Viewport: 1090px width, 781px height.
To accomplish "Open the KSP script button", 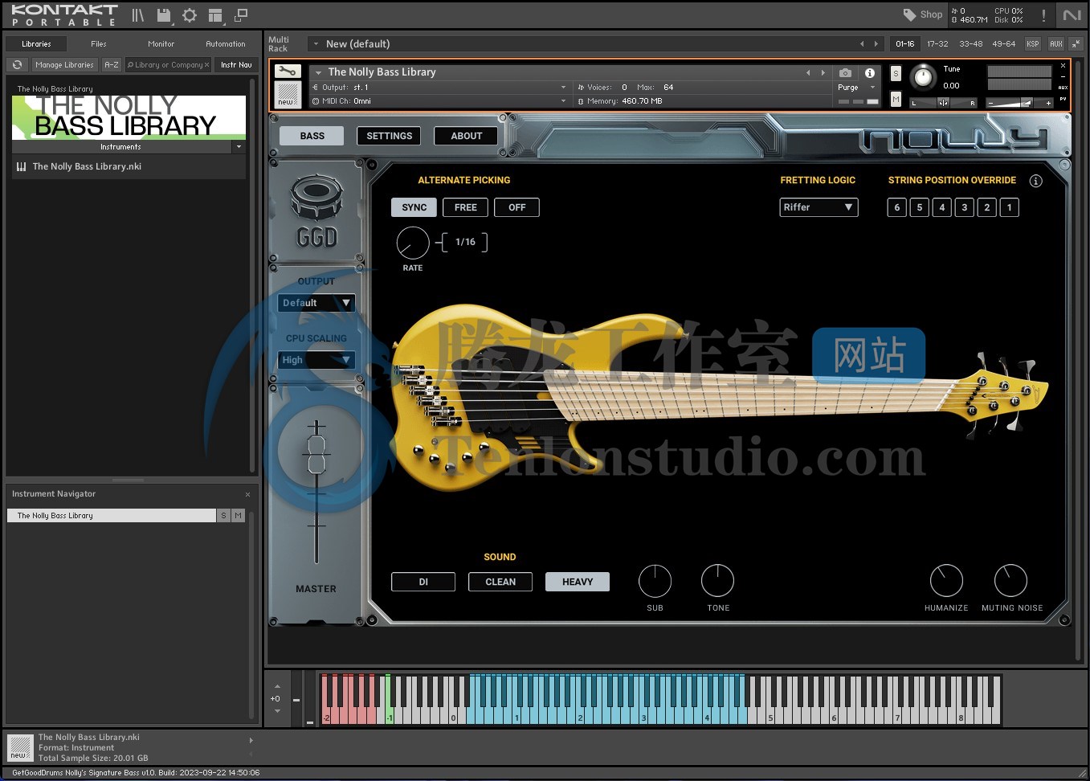I will (x=1032, y=43).
